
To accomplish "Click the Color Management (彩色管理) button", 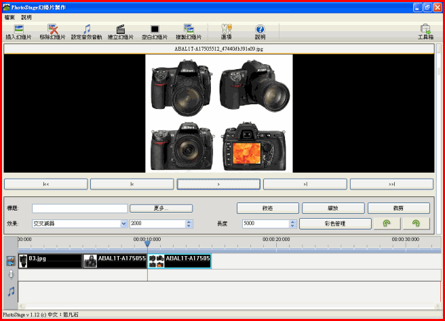I will (335, 223).
